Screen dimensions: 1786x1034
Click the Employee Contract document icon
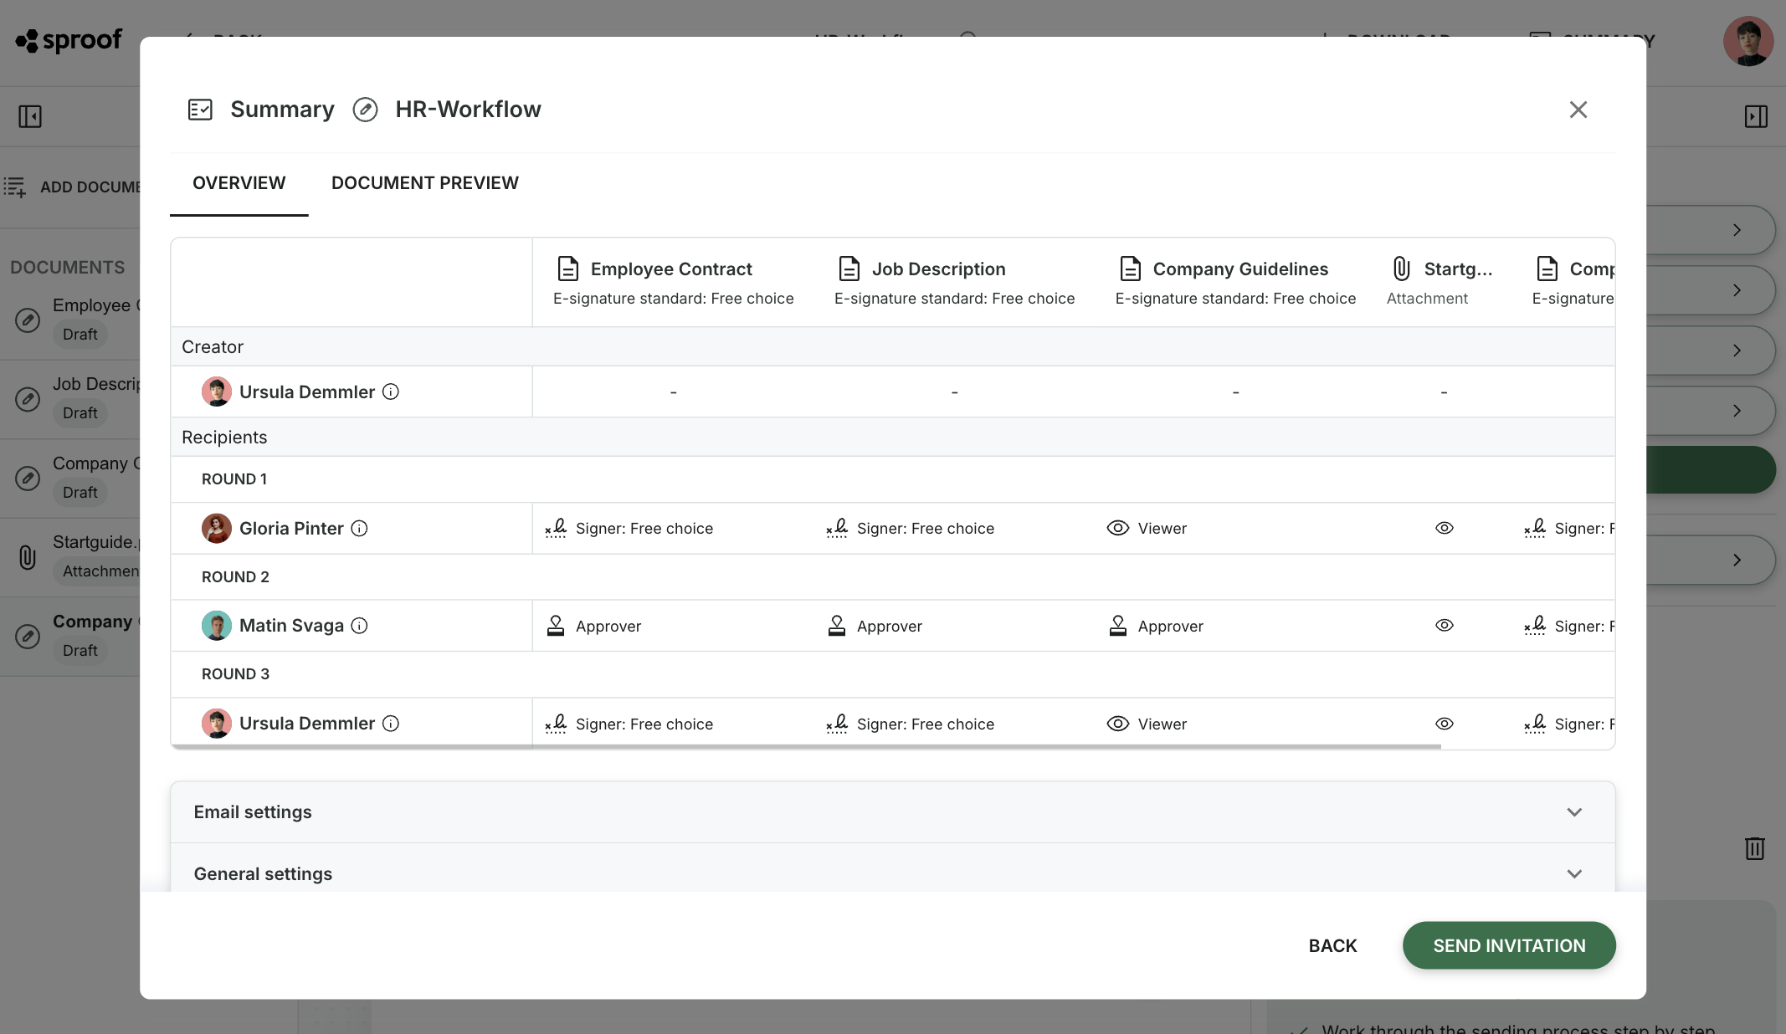point(568,269)
